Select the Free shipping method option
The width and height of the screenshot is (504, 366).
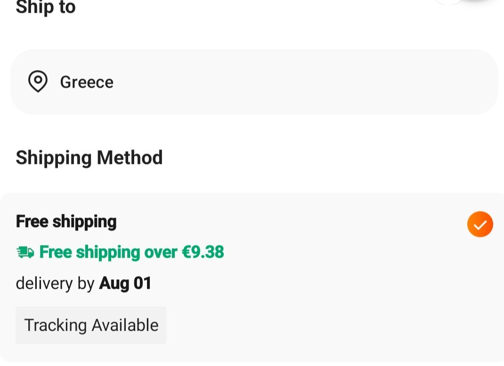click(x=252, y=277)
